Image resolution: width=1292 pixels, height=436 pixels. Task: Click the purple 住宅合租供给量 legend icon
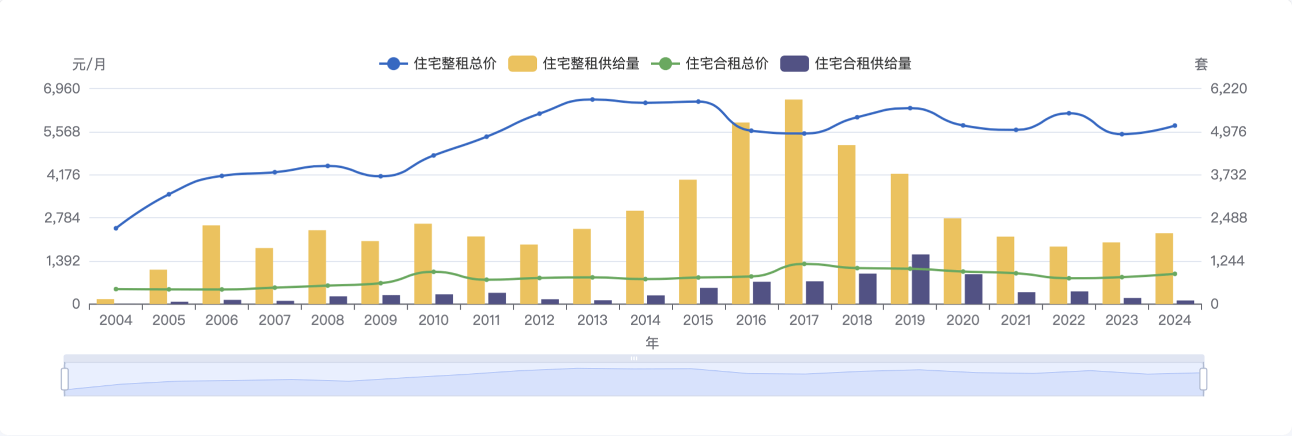coord(794,63)
